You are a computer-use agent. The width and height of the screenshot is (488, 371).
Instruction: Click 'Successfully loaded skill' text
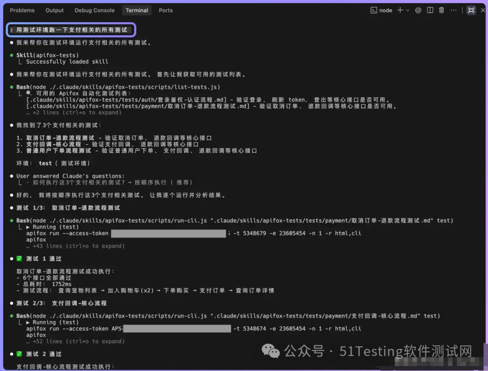click(x=67, y=61)
